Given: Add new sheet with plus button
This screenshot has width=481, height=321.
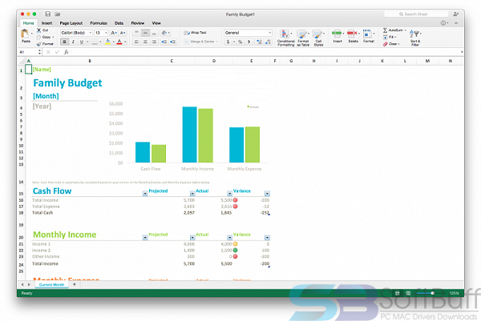Looking at the screenshot, I should click(75, 284).
